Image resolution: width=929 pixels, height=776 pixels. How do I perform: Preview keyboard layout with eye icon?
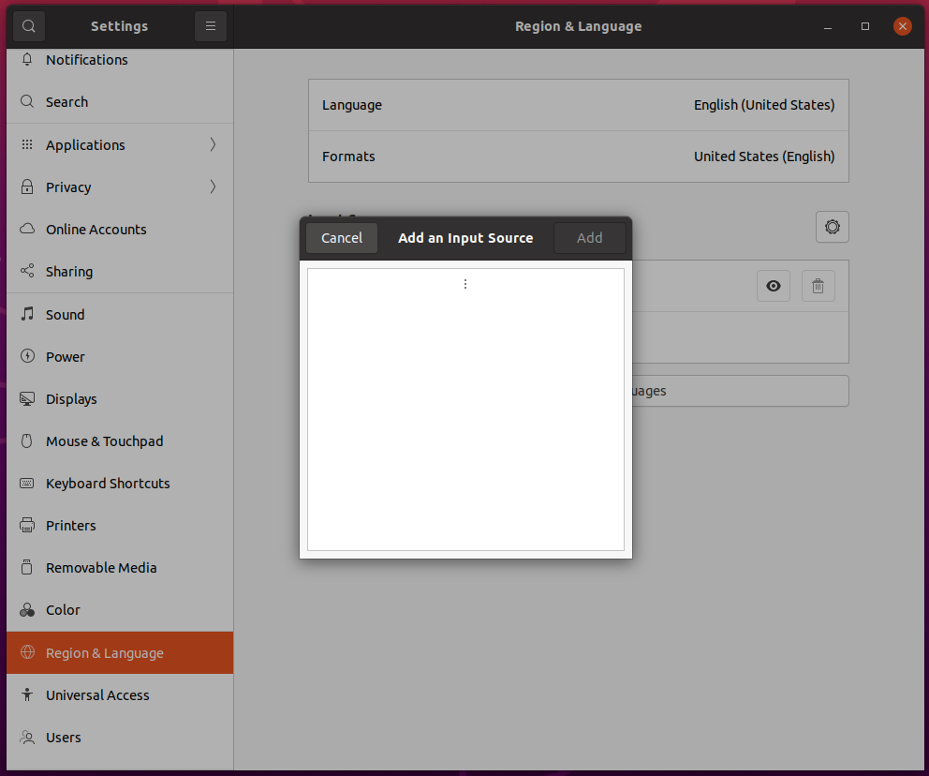tap(773, 285)
